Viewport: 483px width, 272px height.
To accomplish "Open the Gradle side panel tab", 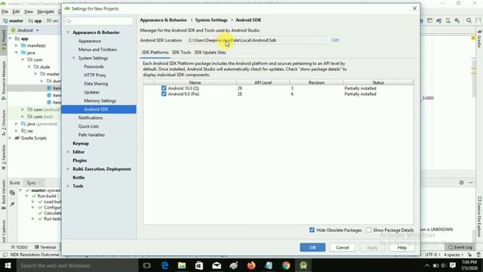I will click(480, 39).
